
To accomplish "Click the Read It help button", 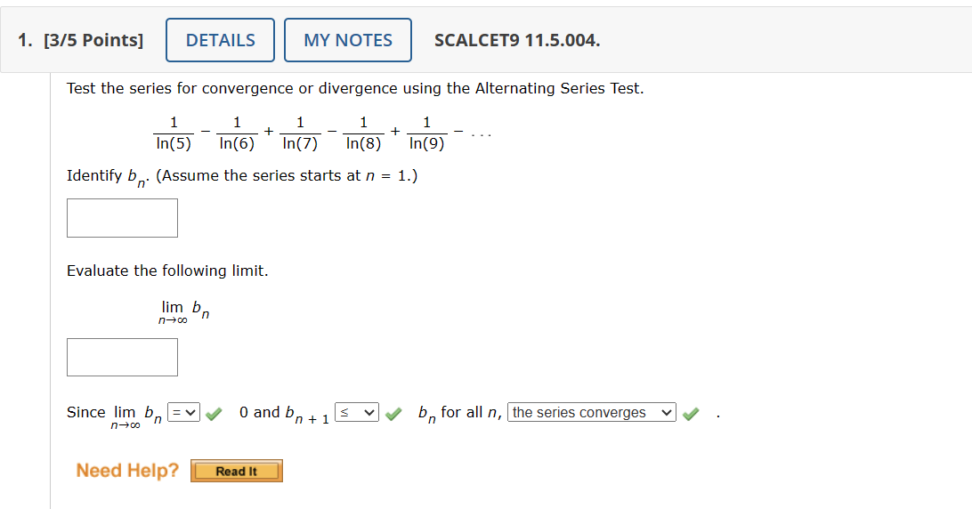I will click(236, 472).
